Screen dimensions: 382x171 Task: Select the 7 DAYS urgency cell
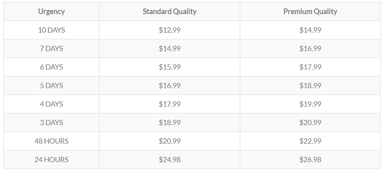click(51, 49)
